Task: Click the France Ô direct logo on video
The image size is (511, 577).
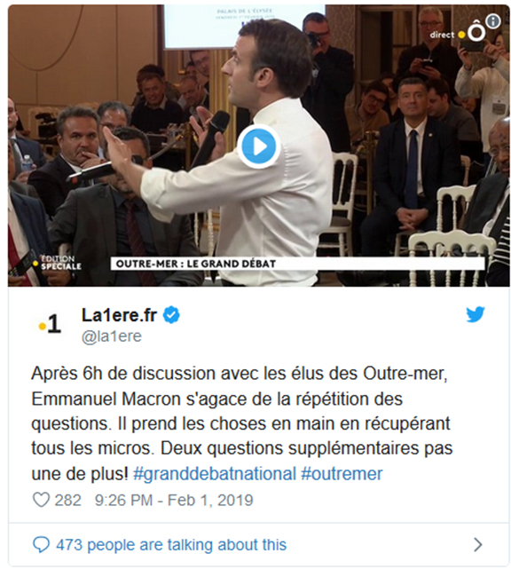Action: tap(458, 35)
